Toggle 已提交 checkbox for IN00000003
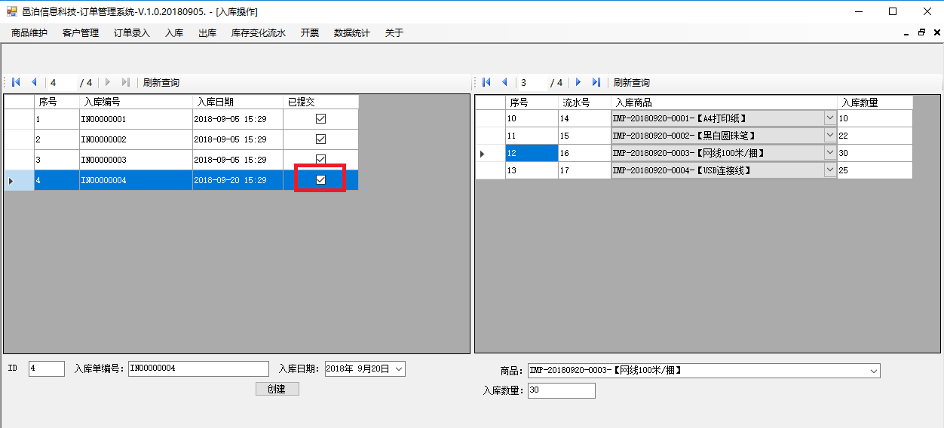 point(320,159)
